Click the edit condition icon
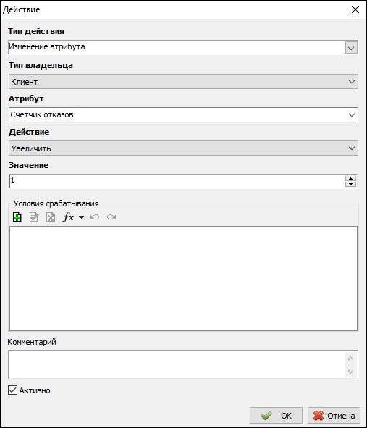This screenshot has width=367, height=428. pos(34,217)
